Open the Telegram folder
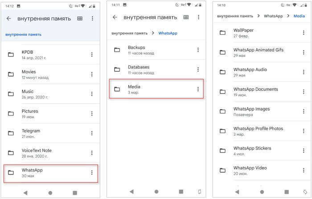312x199 pixels. coord(50,133)
